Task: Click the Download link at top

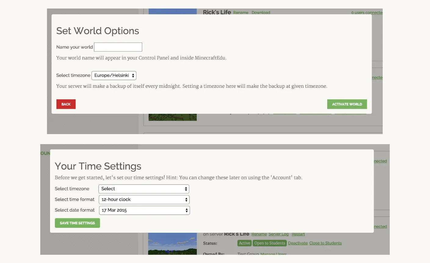Action: click(261, 12)
